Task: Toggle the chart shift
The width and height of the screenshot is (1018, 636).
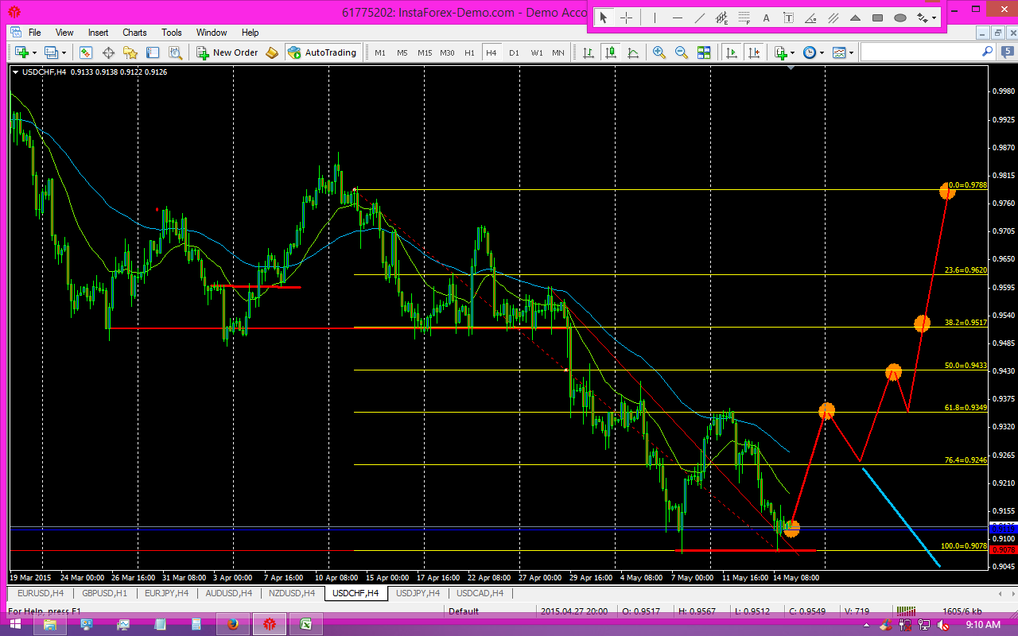Action: point(754,52)
